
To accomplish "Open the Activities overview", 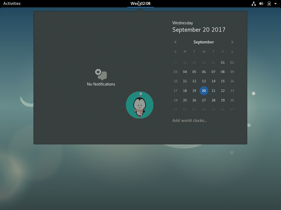I will 12,4.
